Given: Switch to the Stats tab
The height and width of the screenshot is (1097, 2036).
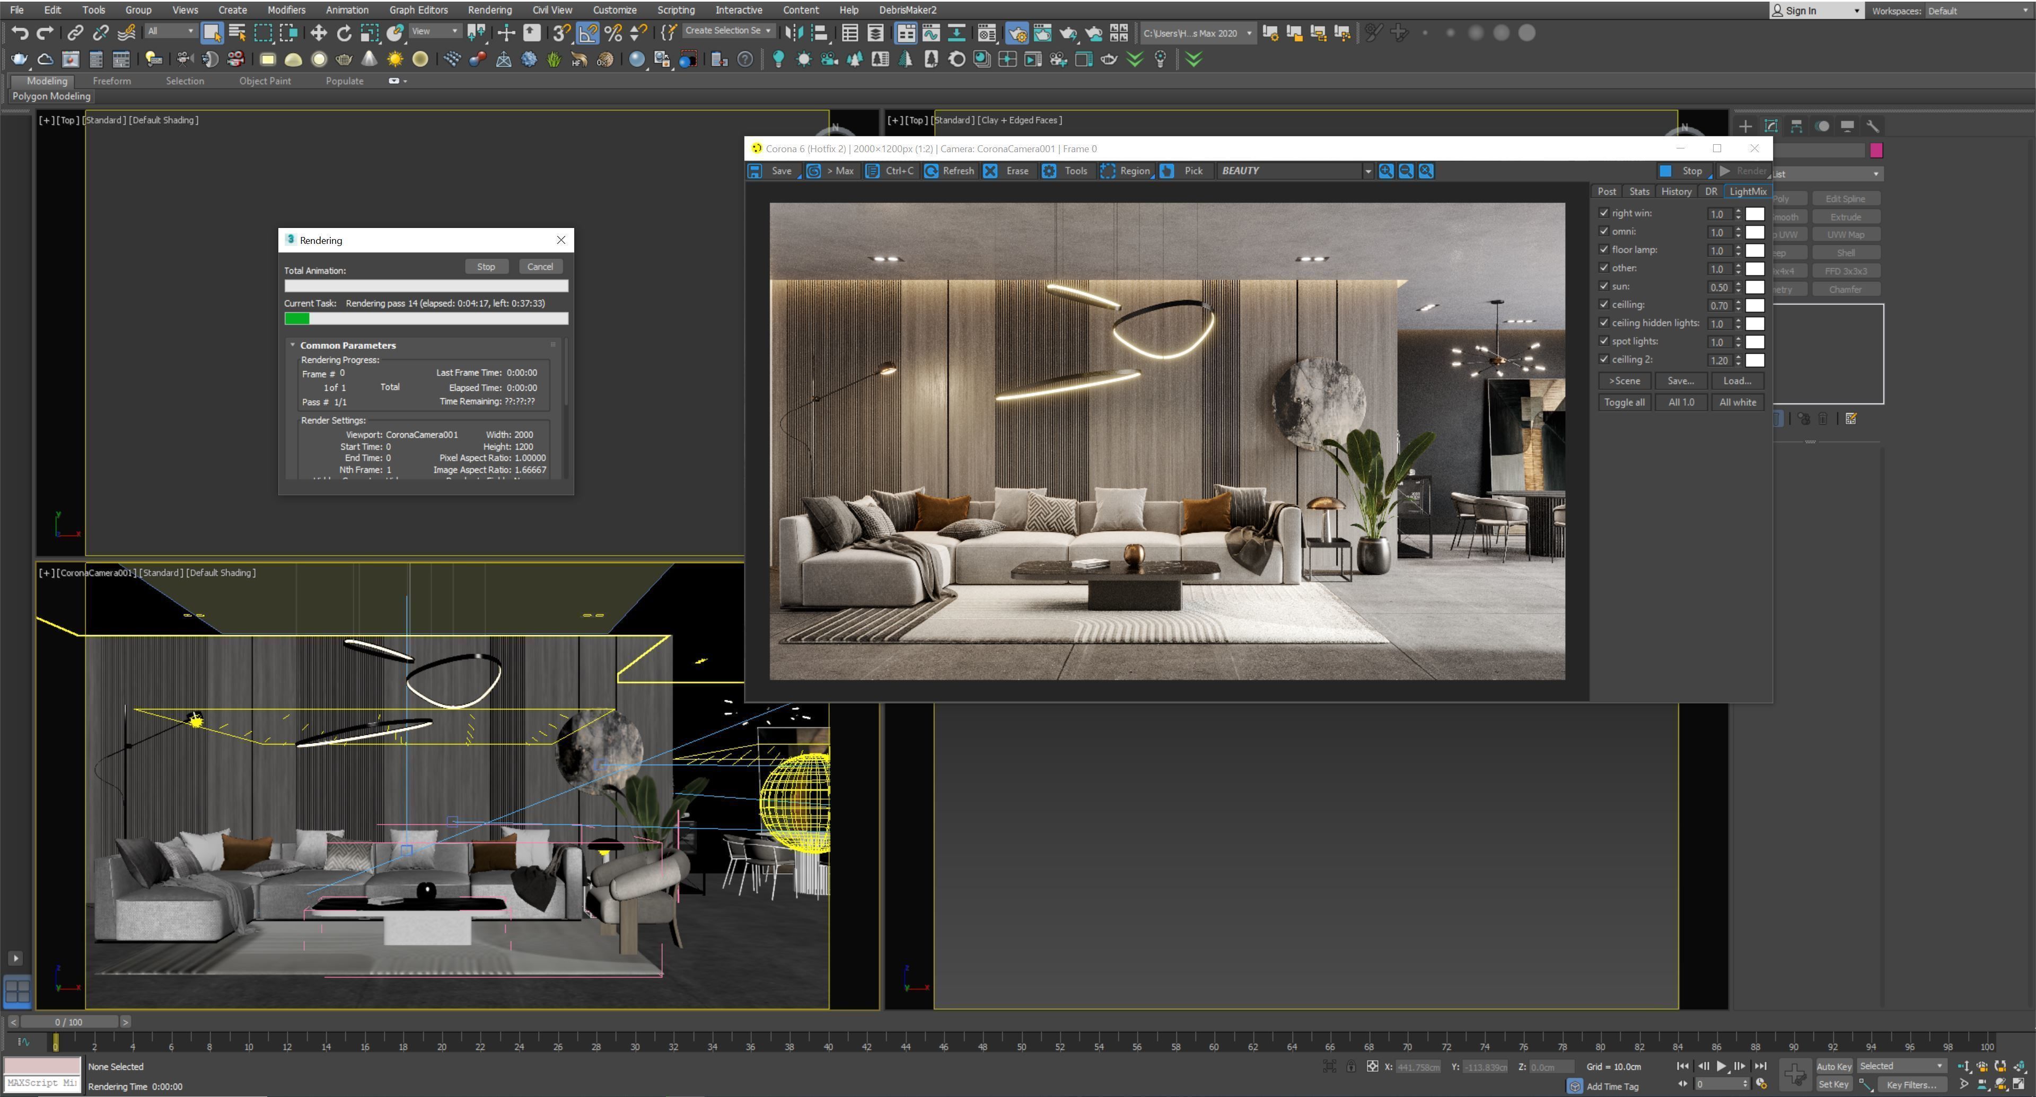Looking at the screenshot, I should point(1639,191).
